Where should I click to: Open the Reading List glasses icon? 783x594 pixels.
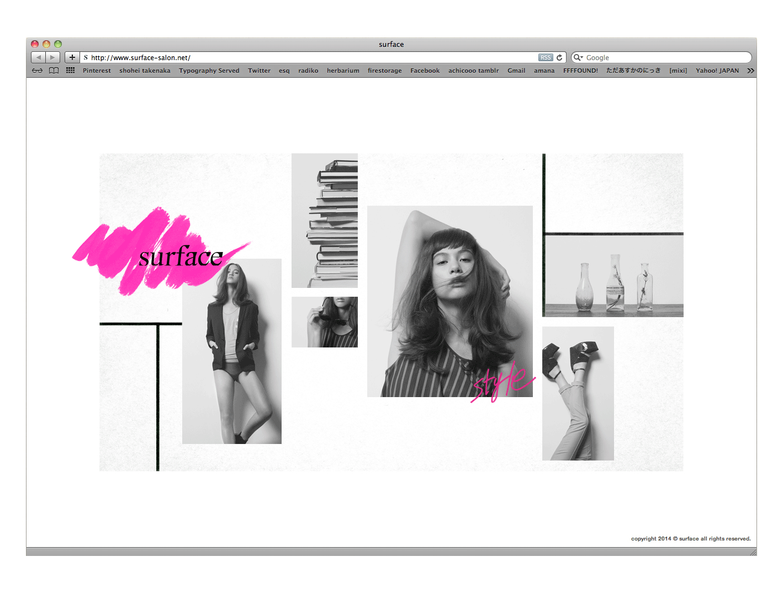(x=37, y=71)
